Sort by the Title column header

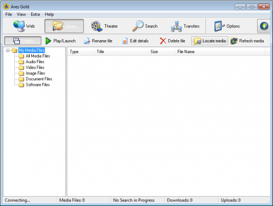coord(121,52)
